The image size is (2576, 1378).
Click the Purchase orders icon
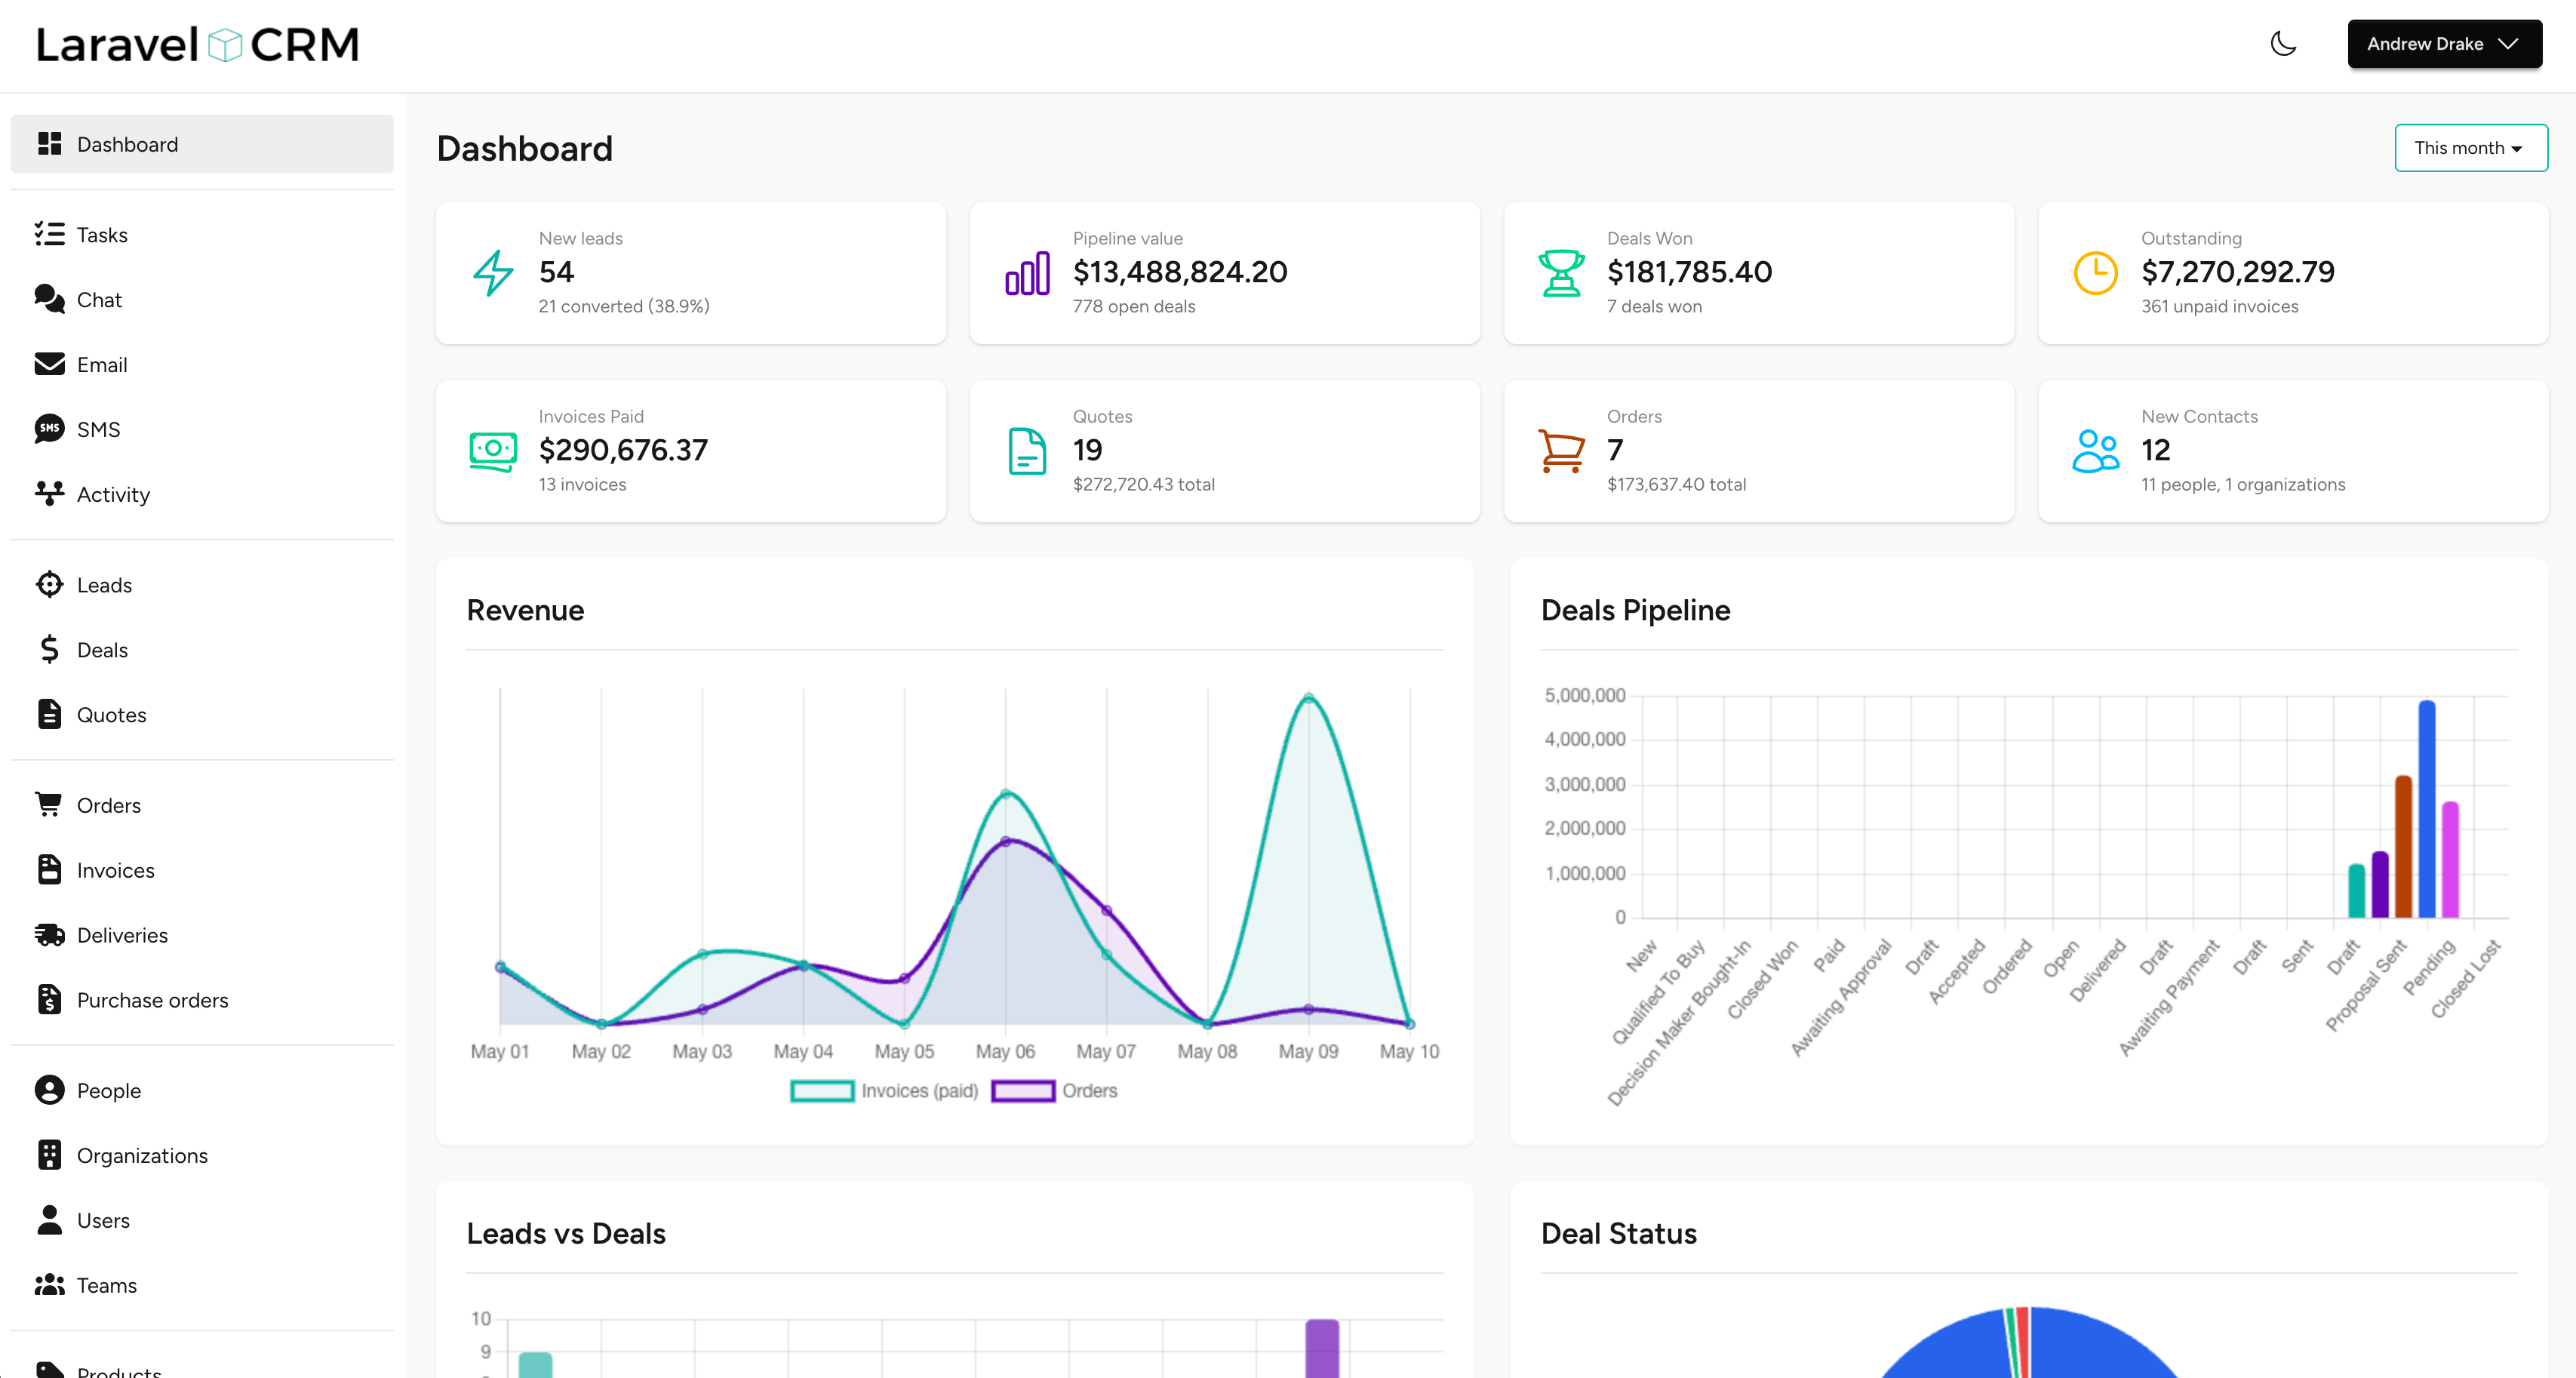(x=49, y=999)
